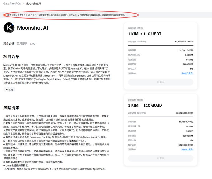Click 认购价格 (预计) label in USDT card
The width and height of the screenshot is (212, 179).
coord(136,28)
